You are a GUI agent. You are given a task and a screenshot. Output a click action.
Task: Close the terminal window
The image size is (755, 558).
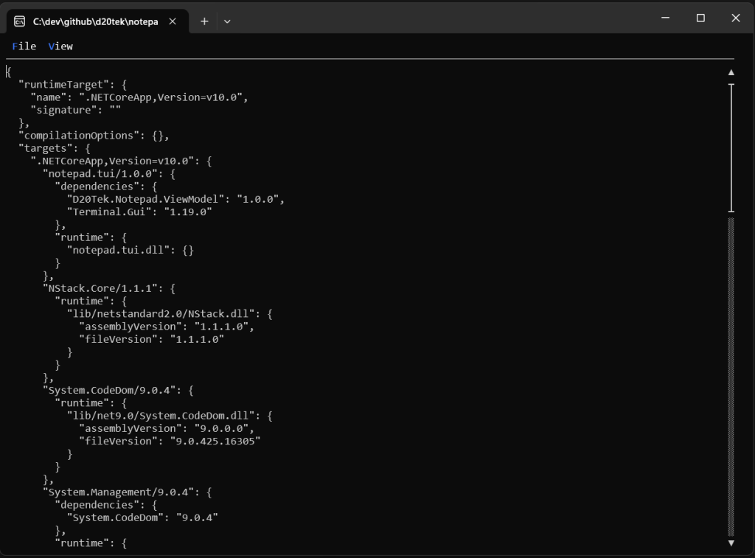point(735,18)
